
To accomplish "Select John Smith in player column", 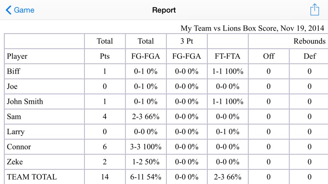I will (x=25, y=102).
